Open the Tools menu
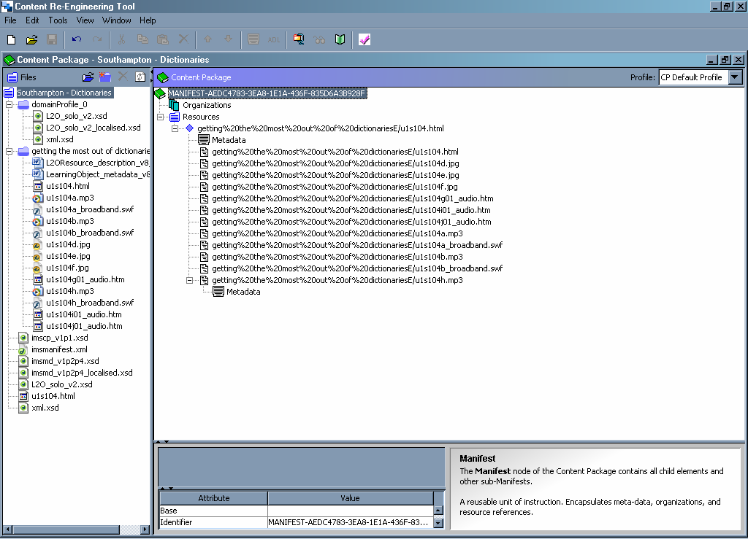 pos(58,20)
